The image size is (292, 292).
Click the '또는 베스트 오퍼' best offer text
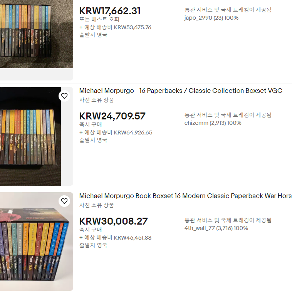tap(99, 19)
